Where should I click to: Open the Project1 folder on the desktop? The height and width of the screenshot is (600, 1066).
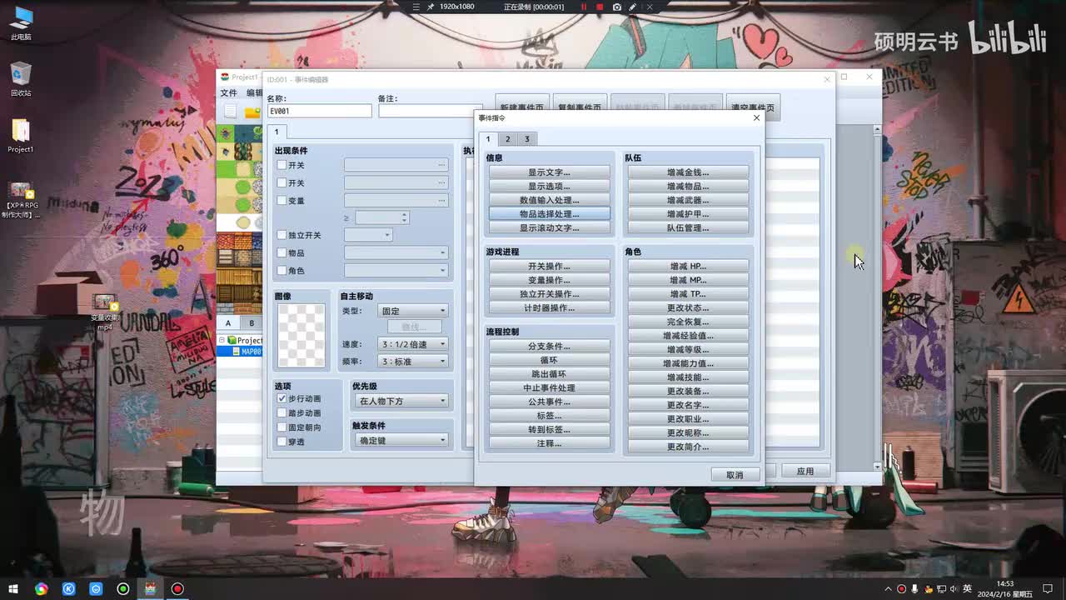coord(21,136)
